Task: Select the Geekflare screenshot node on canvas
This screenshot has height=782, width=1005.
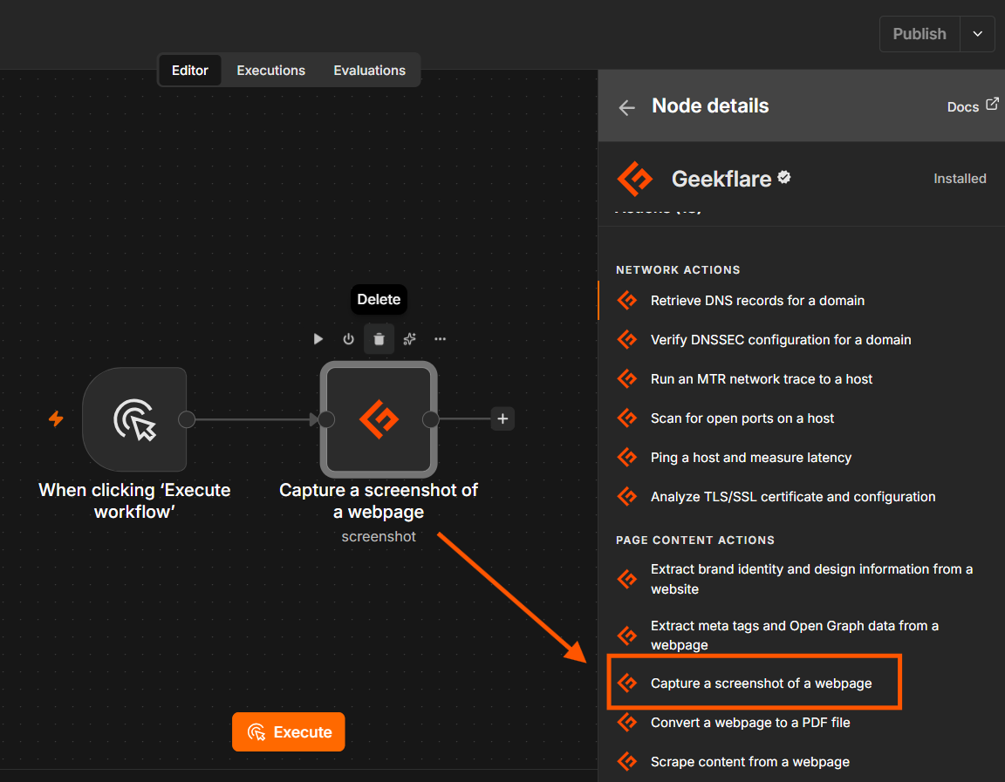Action: point(379,419)
